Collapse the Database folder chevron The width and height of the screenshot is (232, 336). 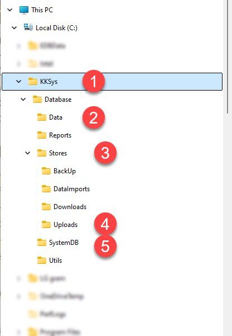click(x=23, y=99)
